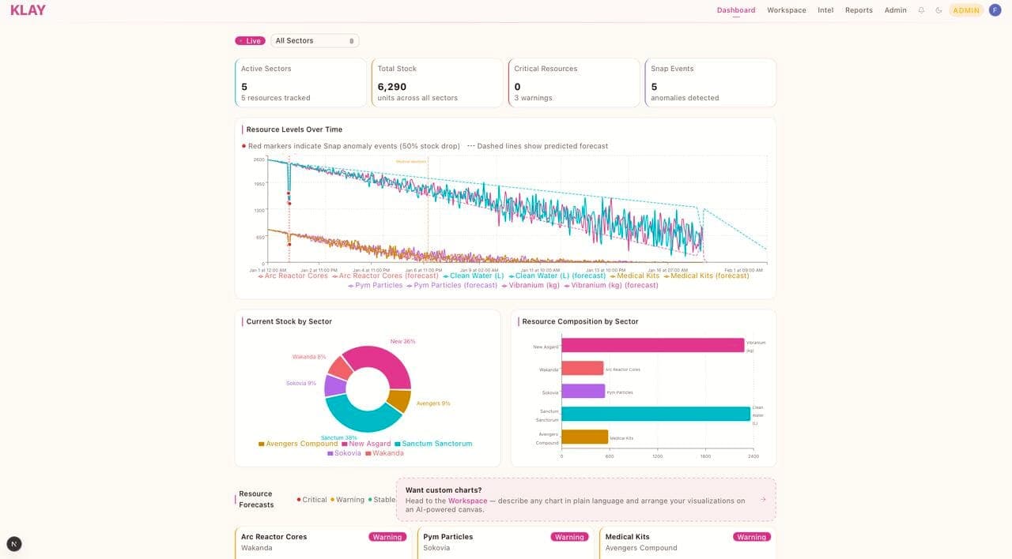Toggle Vibranium (kg) (forecast) legend entry
Image resolution: width=1012 pixels, height=559 pixels.
pos(611,285)
